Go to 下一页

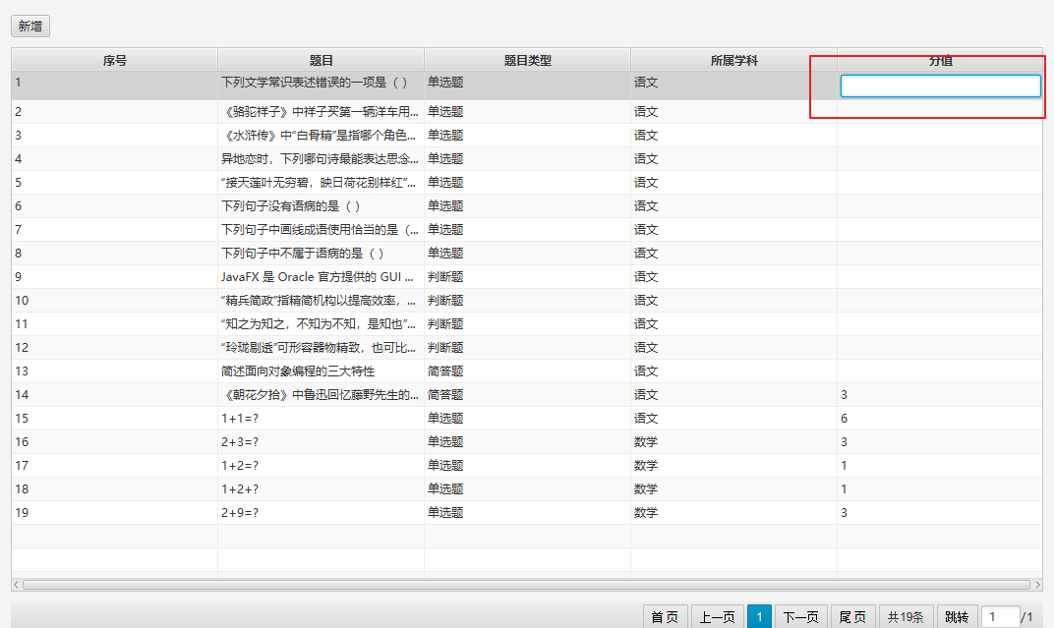(x=800, y=617)
